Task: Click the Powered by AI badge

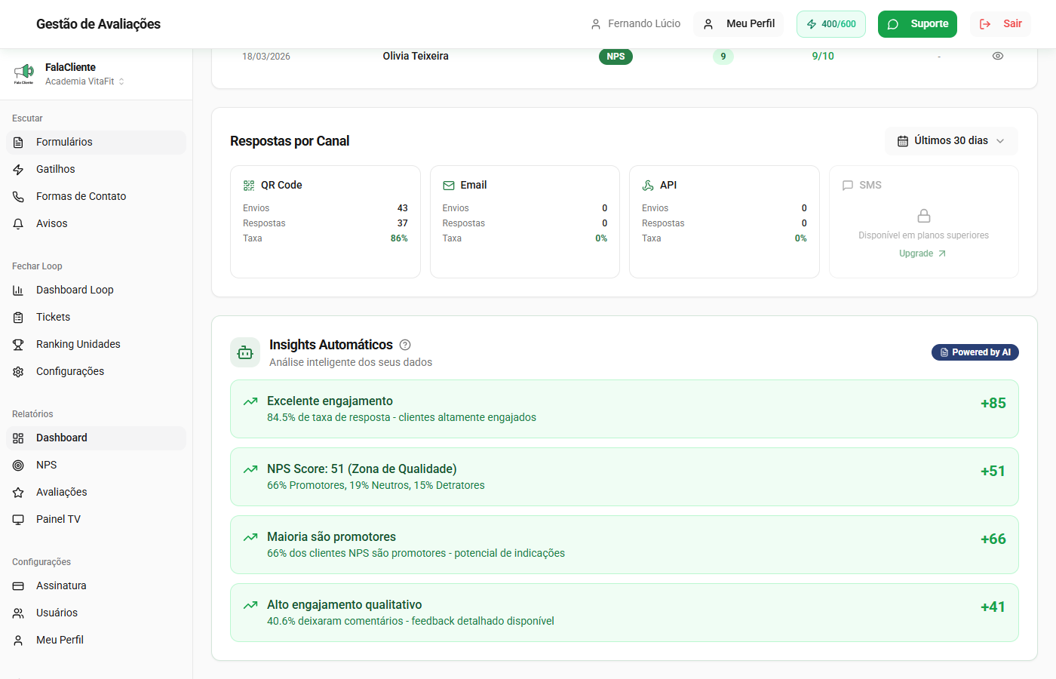Action: coord(975,352)
